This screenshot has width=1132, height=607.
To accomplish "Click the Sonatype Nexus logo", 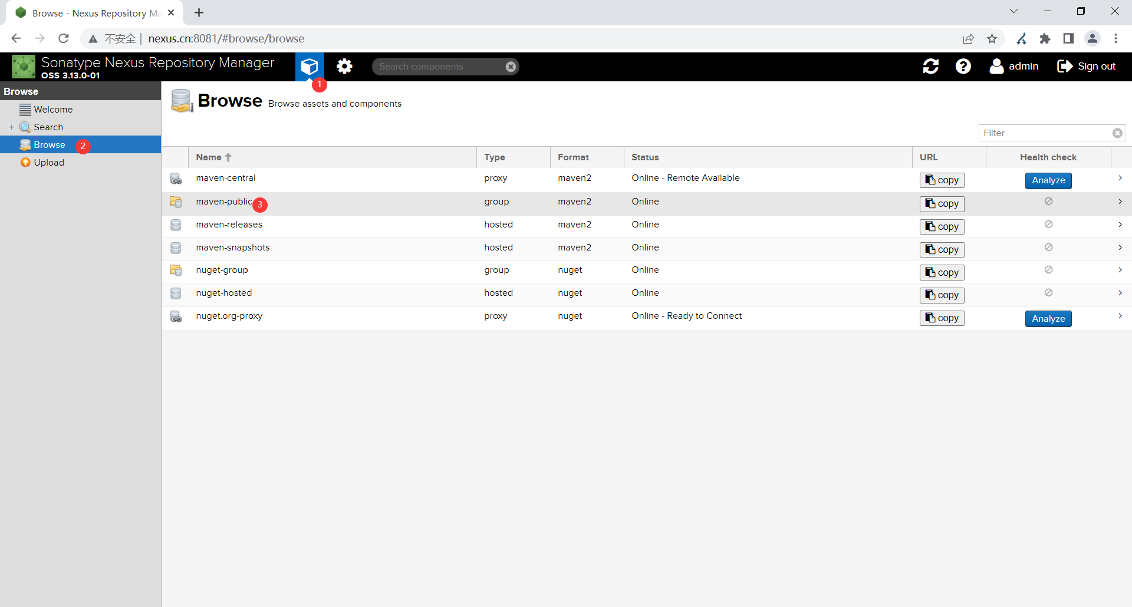I will coord(24,67).
